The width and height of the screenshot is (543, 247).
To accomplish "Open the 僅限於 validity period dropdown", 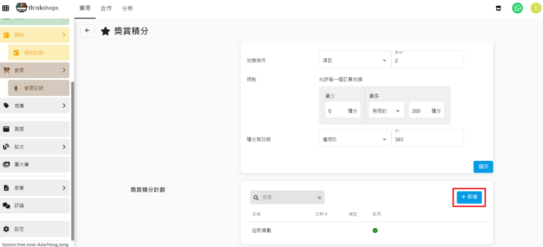I will pos(354,139).
